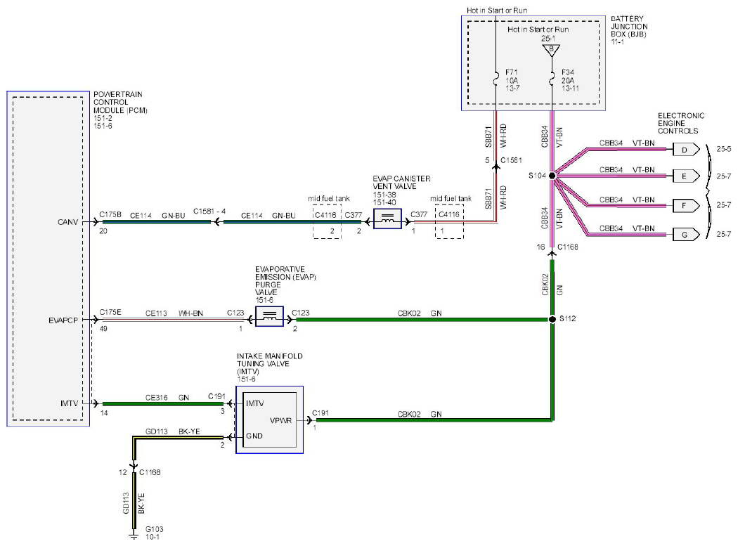Click the triangle B connector reference marker
The width and height of the screenshot is (738, 546).
click(551, 50)
